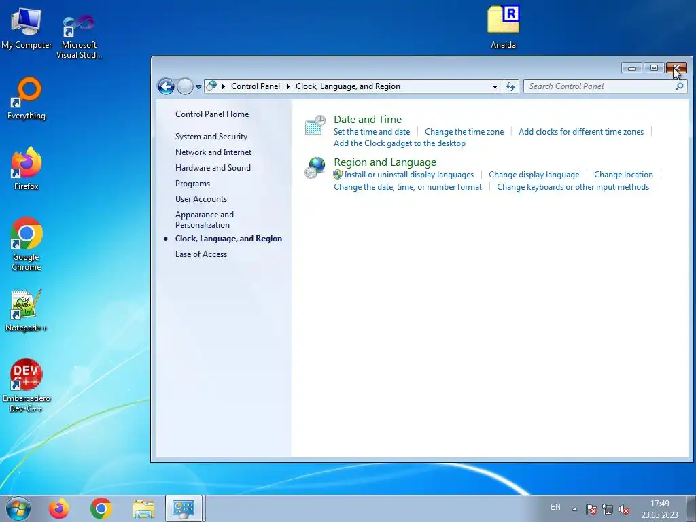Image resolution: width=696 pixels, height=522 pixels.
Task: Open Appearance and Personalization
Action: click(x=205, y=220)
